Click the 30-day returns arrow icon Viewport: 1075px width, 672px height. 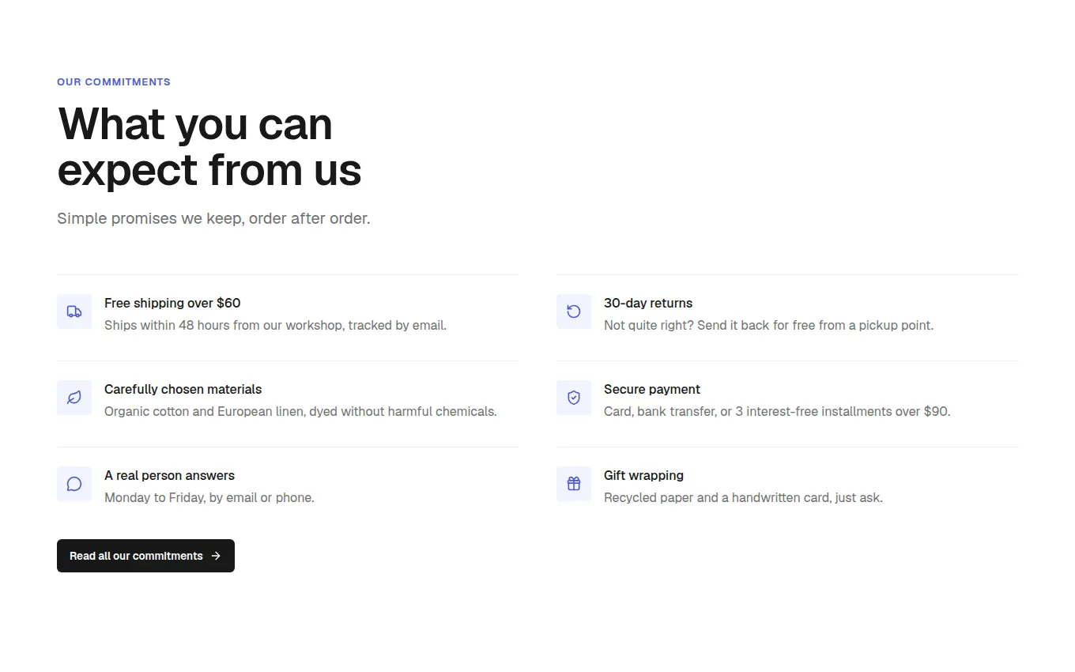[574, 311]
